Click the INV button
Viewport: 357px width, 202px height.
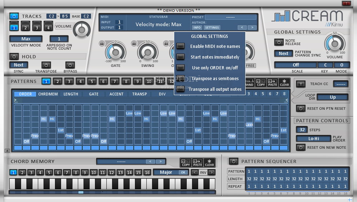point(203,172)
